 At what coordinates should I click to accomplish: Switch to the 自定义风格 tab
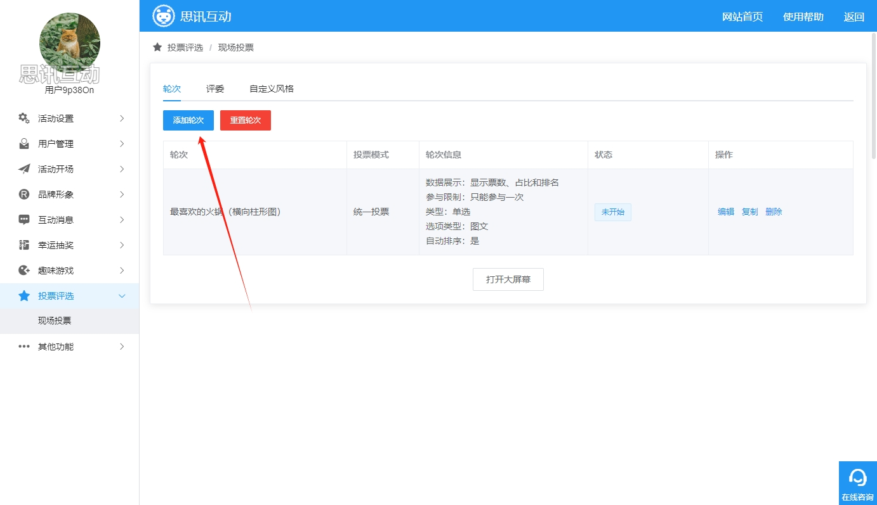(x=272, y=89)
